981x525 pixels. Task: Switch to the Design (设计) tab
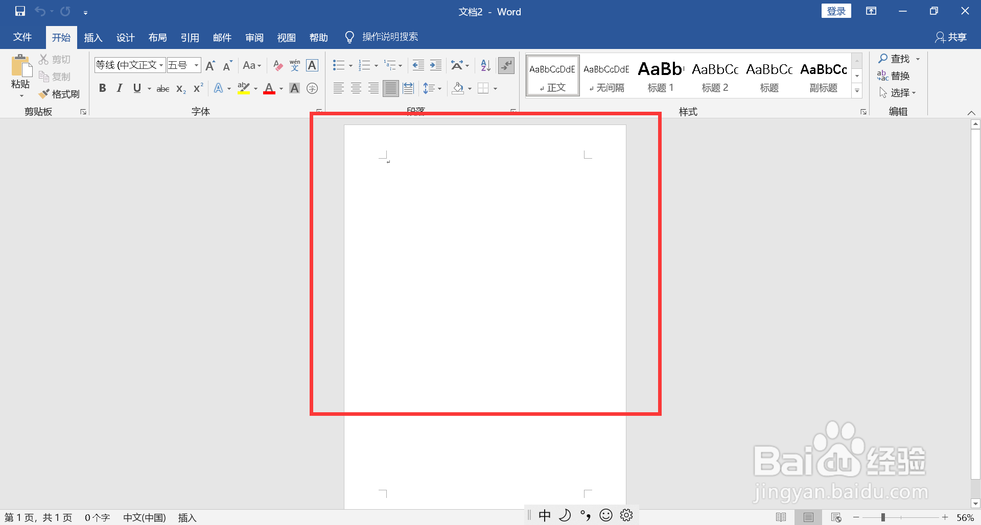(x=125, y=37)
